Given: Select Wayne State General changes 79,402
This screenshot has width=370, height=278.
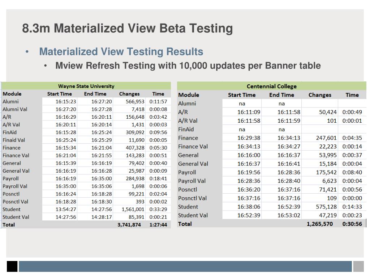Looking at the screenshot, I should 136,163.
